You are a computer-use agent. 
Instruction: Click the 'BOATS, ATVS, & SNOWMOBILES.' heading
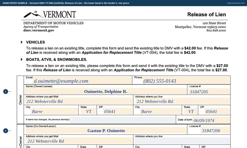[57, 60]
